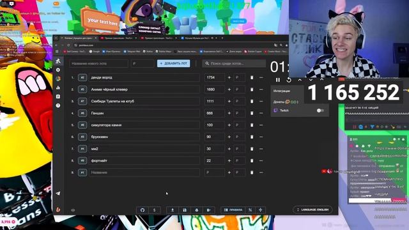The height and width of the screenshot is (230, 409).
Task: Open the Language: English selector
Action: pyautogui.click(x=313, y=210)
